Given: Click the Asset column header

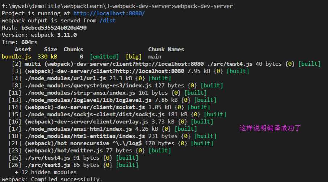Looking at the screenshot, I should tap(23, 49).
